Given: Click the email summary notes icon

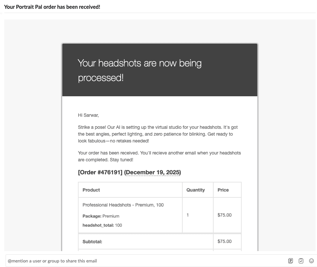Looking at the screenshot, I should click(x=290, y=260).
